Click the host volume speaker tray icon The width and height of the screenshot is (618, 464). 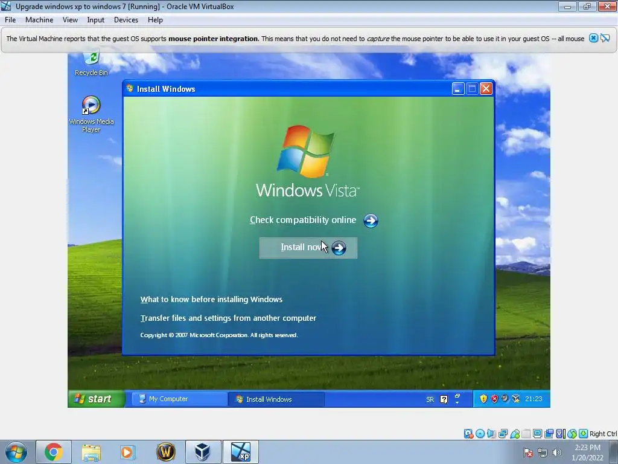click(557, 453)
